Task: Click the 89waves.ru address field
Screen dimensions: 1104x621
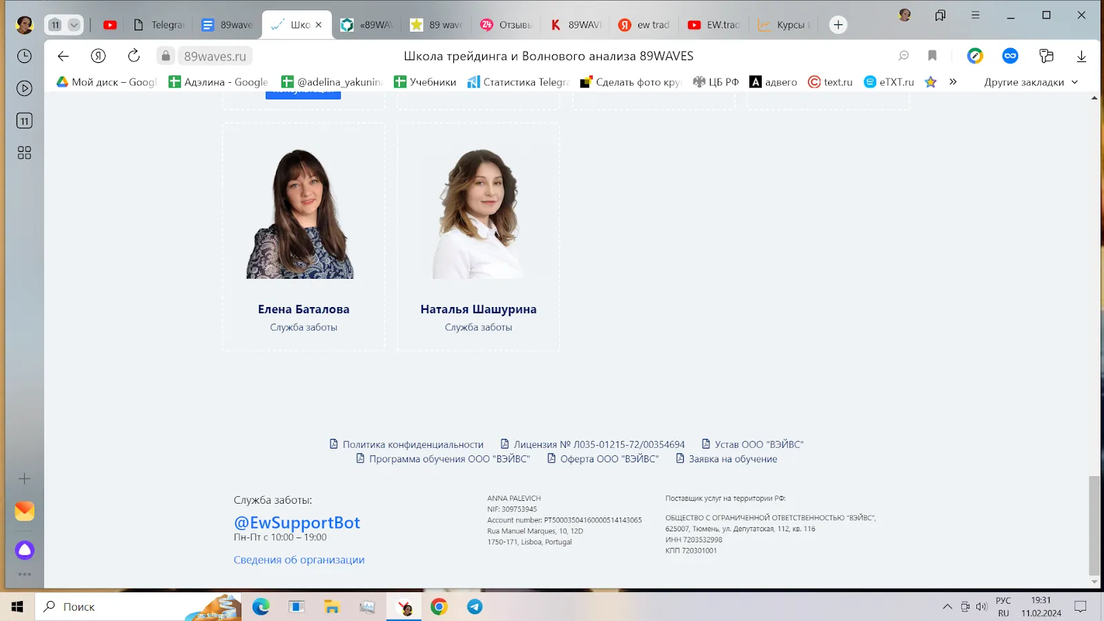Action: 215,56
